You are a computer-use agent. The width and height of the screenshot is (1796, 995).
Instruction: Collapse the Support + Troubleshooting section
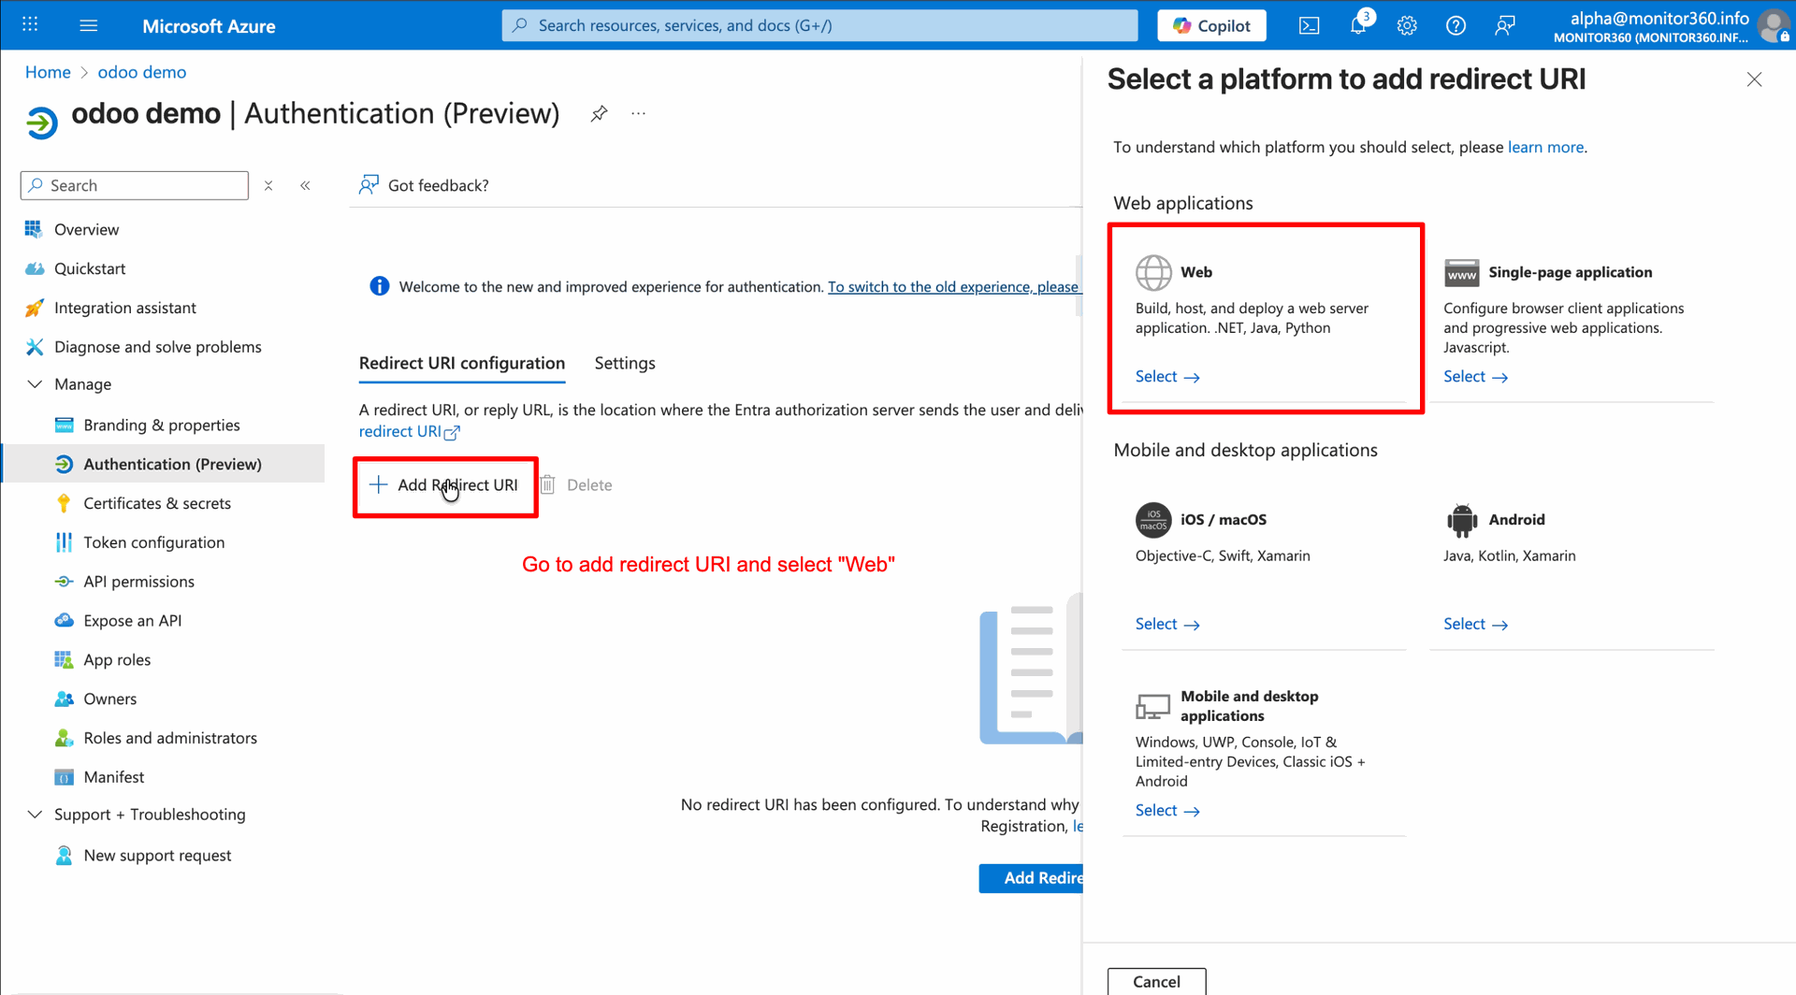35,815
